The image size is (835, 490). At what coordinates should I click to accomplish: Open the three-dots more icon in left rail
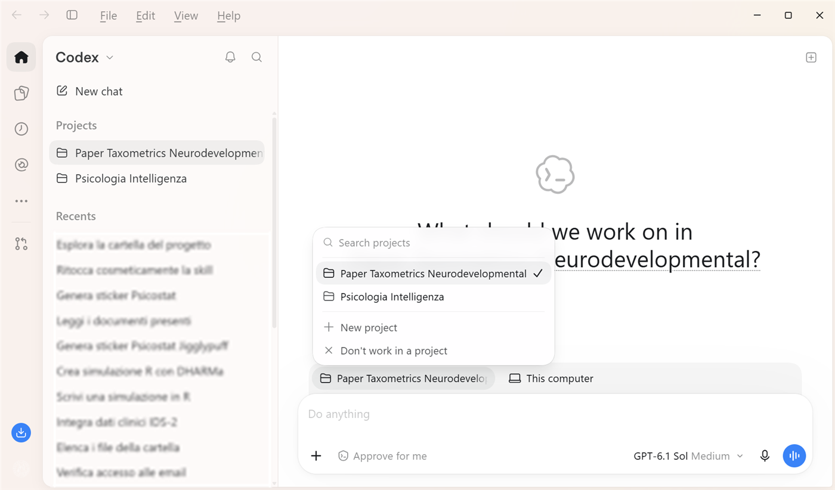(21, 201)
